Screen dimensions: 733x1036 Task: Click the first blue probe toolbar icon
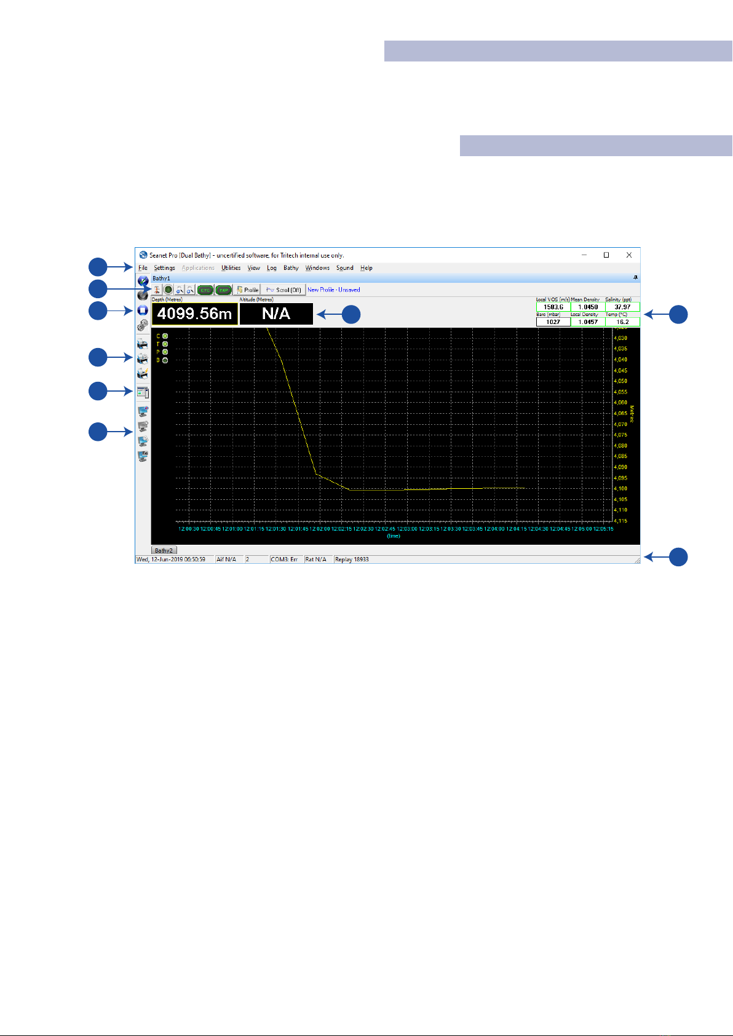[180, 290]
